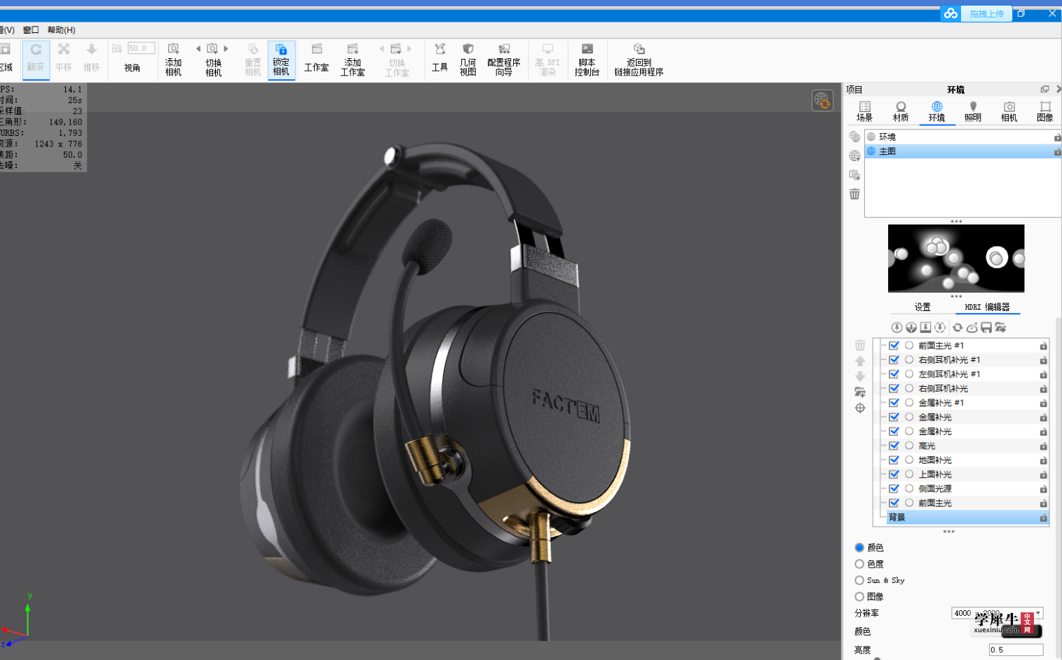Viewport: 1062px width, 660px height.
Task: Select the 图像 radio button
Action: point(859,597)
